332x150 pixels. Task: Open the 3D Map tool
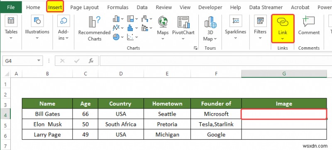tap(210, 29)
